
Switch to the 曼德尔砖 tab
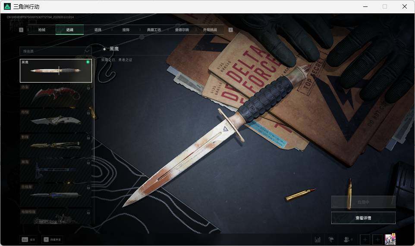click(x=182, y=30)
